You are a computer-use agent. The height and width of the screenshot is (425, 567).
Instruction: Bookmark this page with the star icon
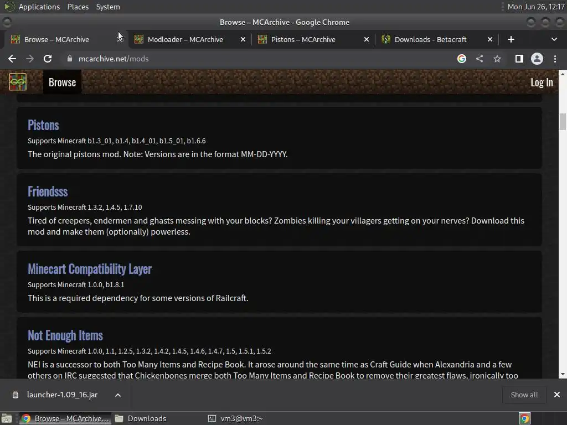pyautogui.click(x=497, y=59)
